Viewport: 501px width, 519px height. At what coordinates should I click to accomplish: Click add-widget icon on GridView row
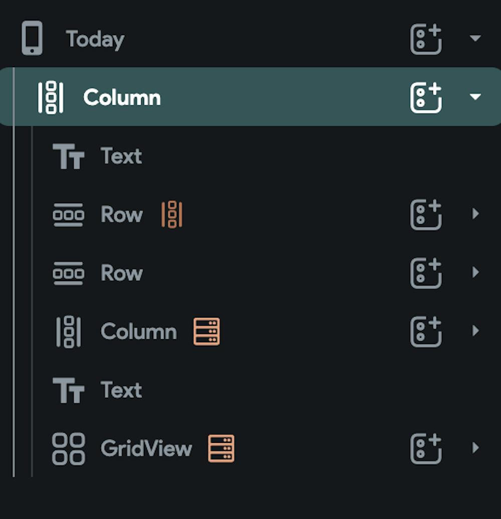[426, 448]
